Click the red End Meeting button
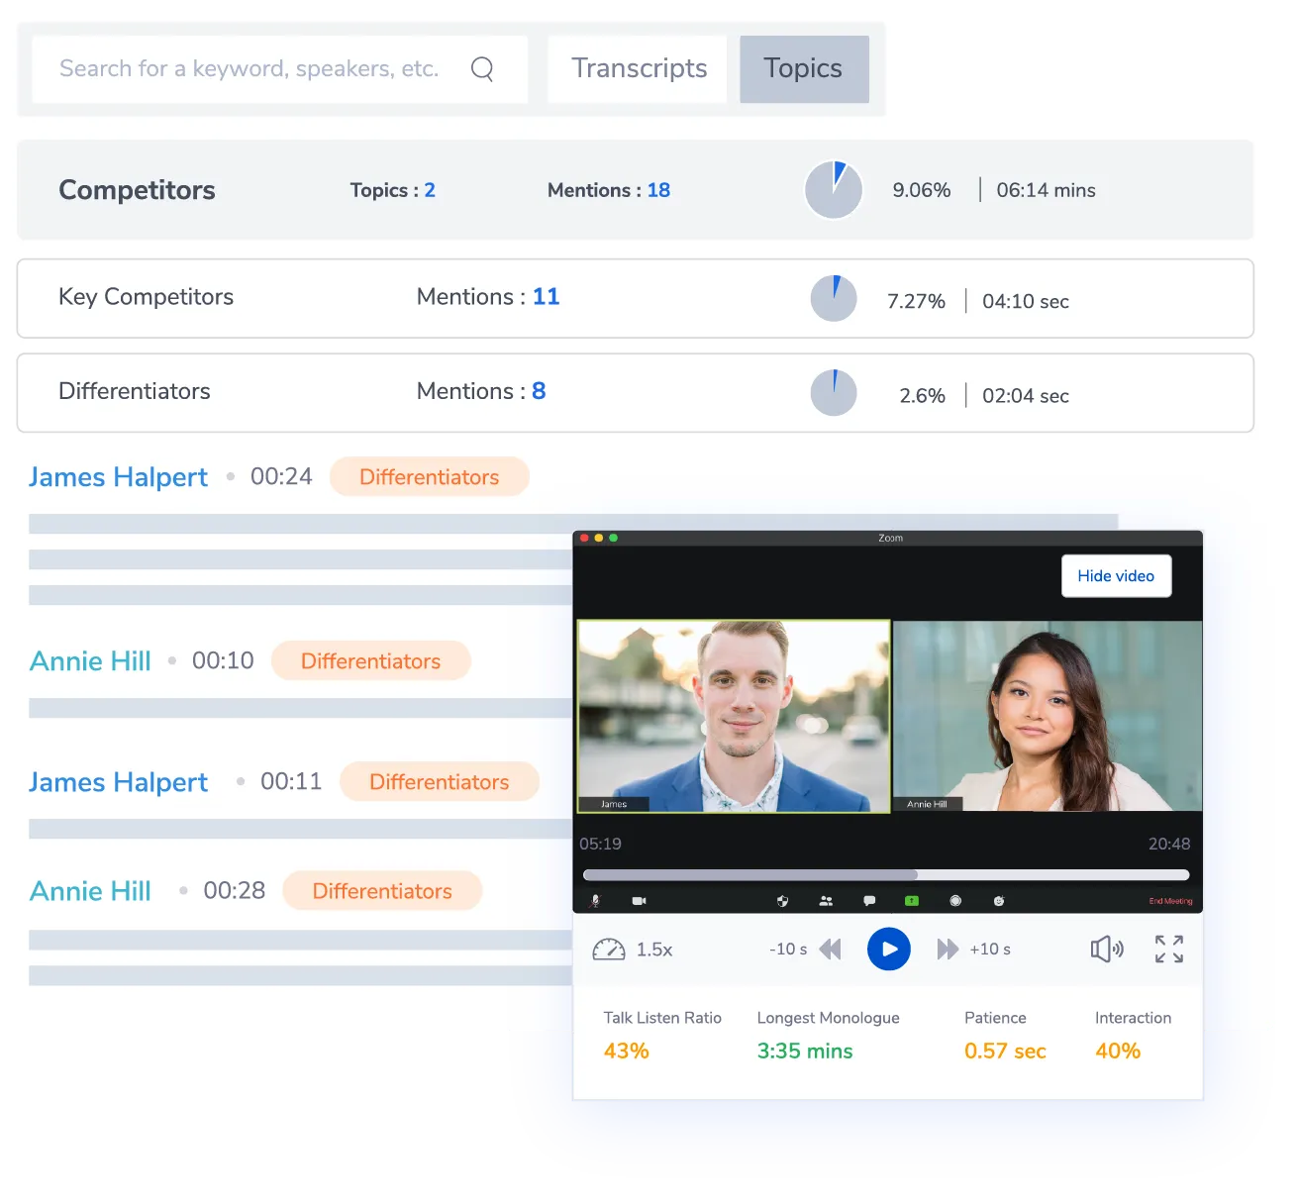The width and height of the screenshot is (1299, 1202). 1170,901
